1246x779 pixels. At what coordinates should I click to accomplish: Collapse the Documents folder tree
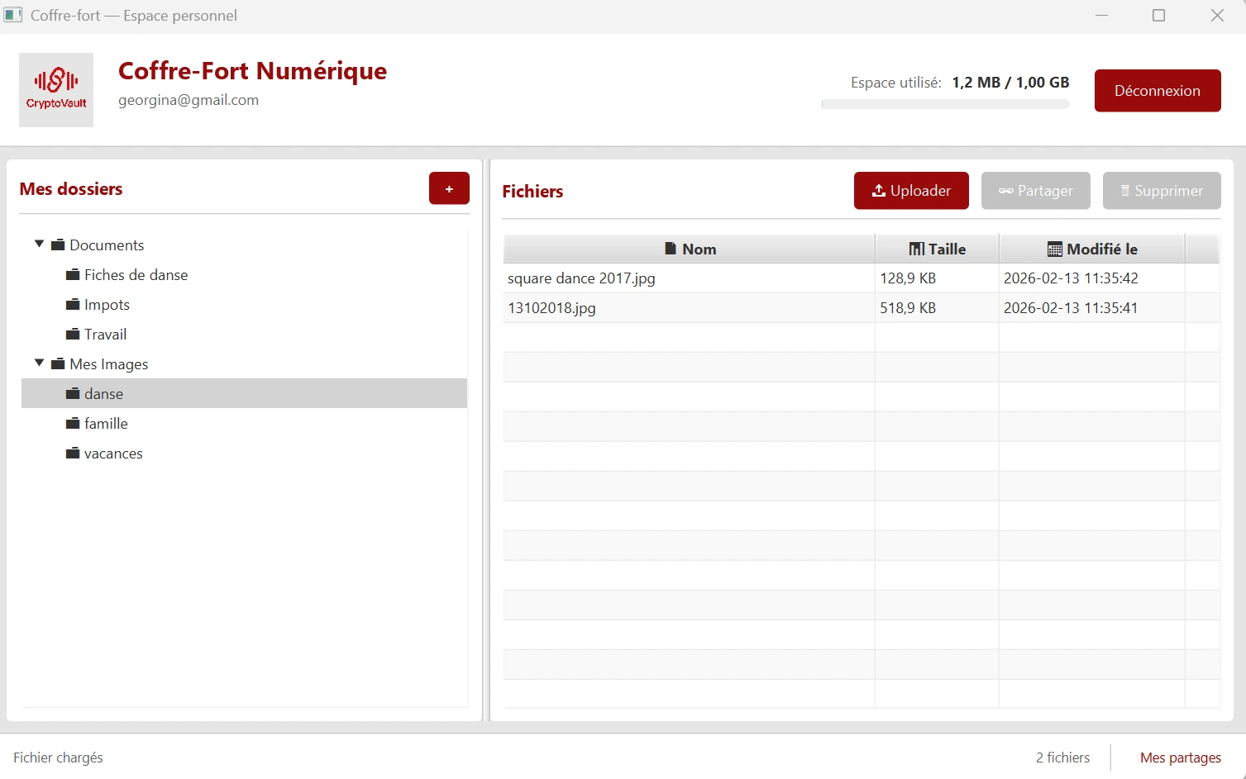38,243
